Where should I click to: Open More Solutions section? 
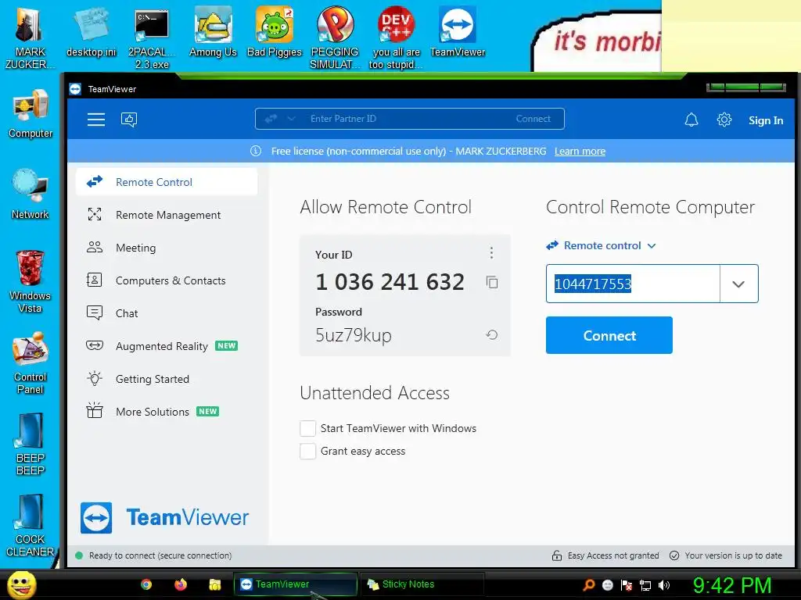pyautogui.click(x=167, y=411)
